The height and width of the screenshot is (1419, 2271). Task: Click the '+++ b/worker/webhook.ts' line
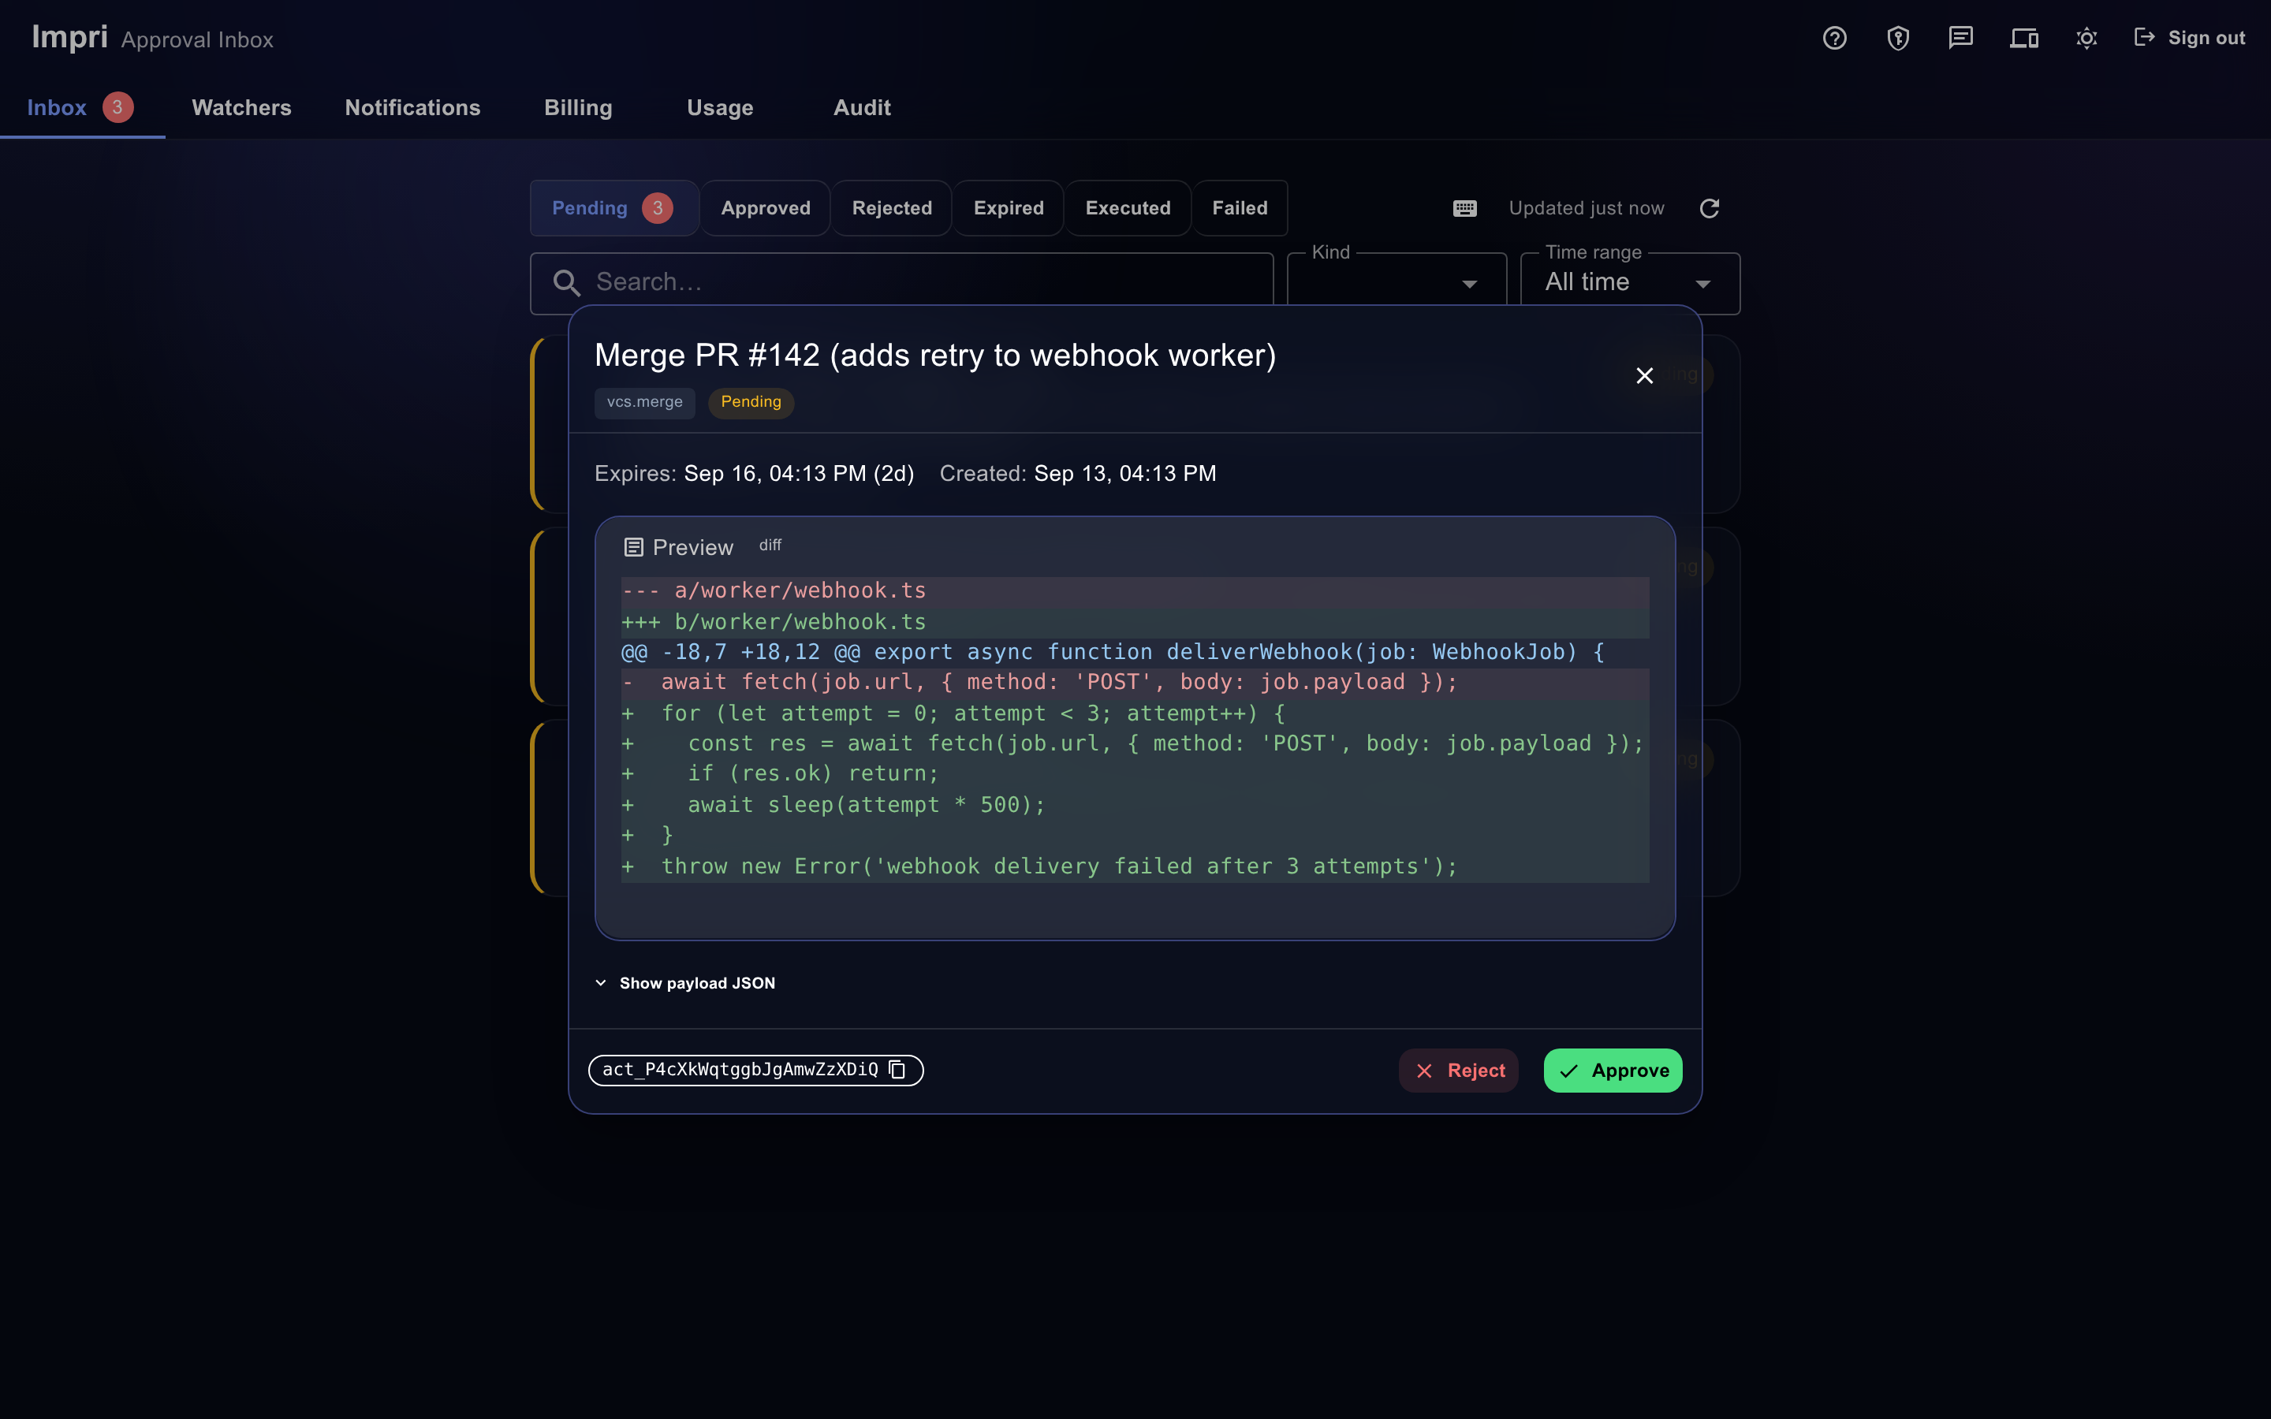pos(1135,621)
